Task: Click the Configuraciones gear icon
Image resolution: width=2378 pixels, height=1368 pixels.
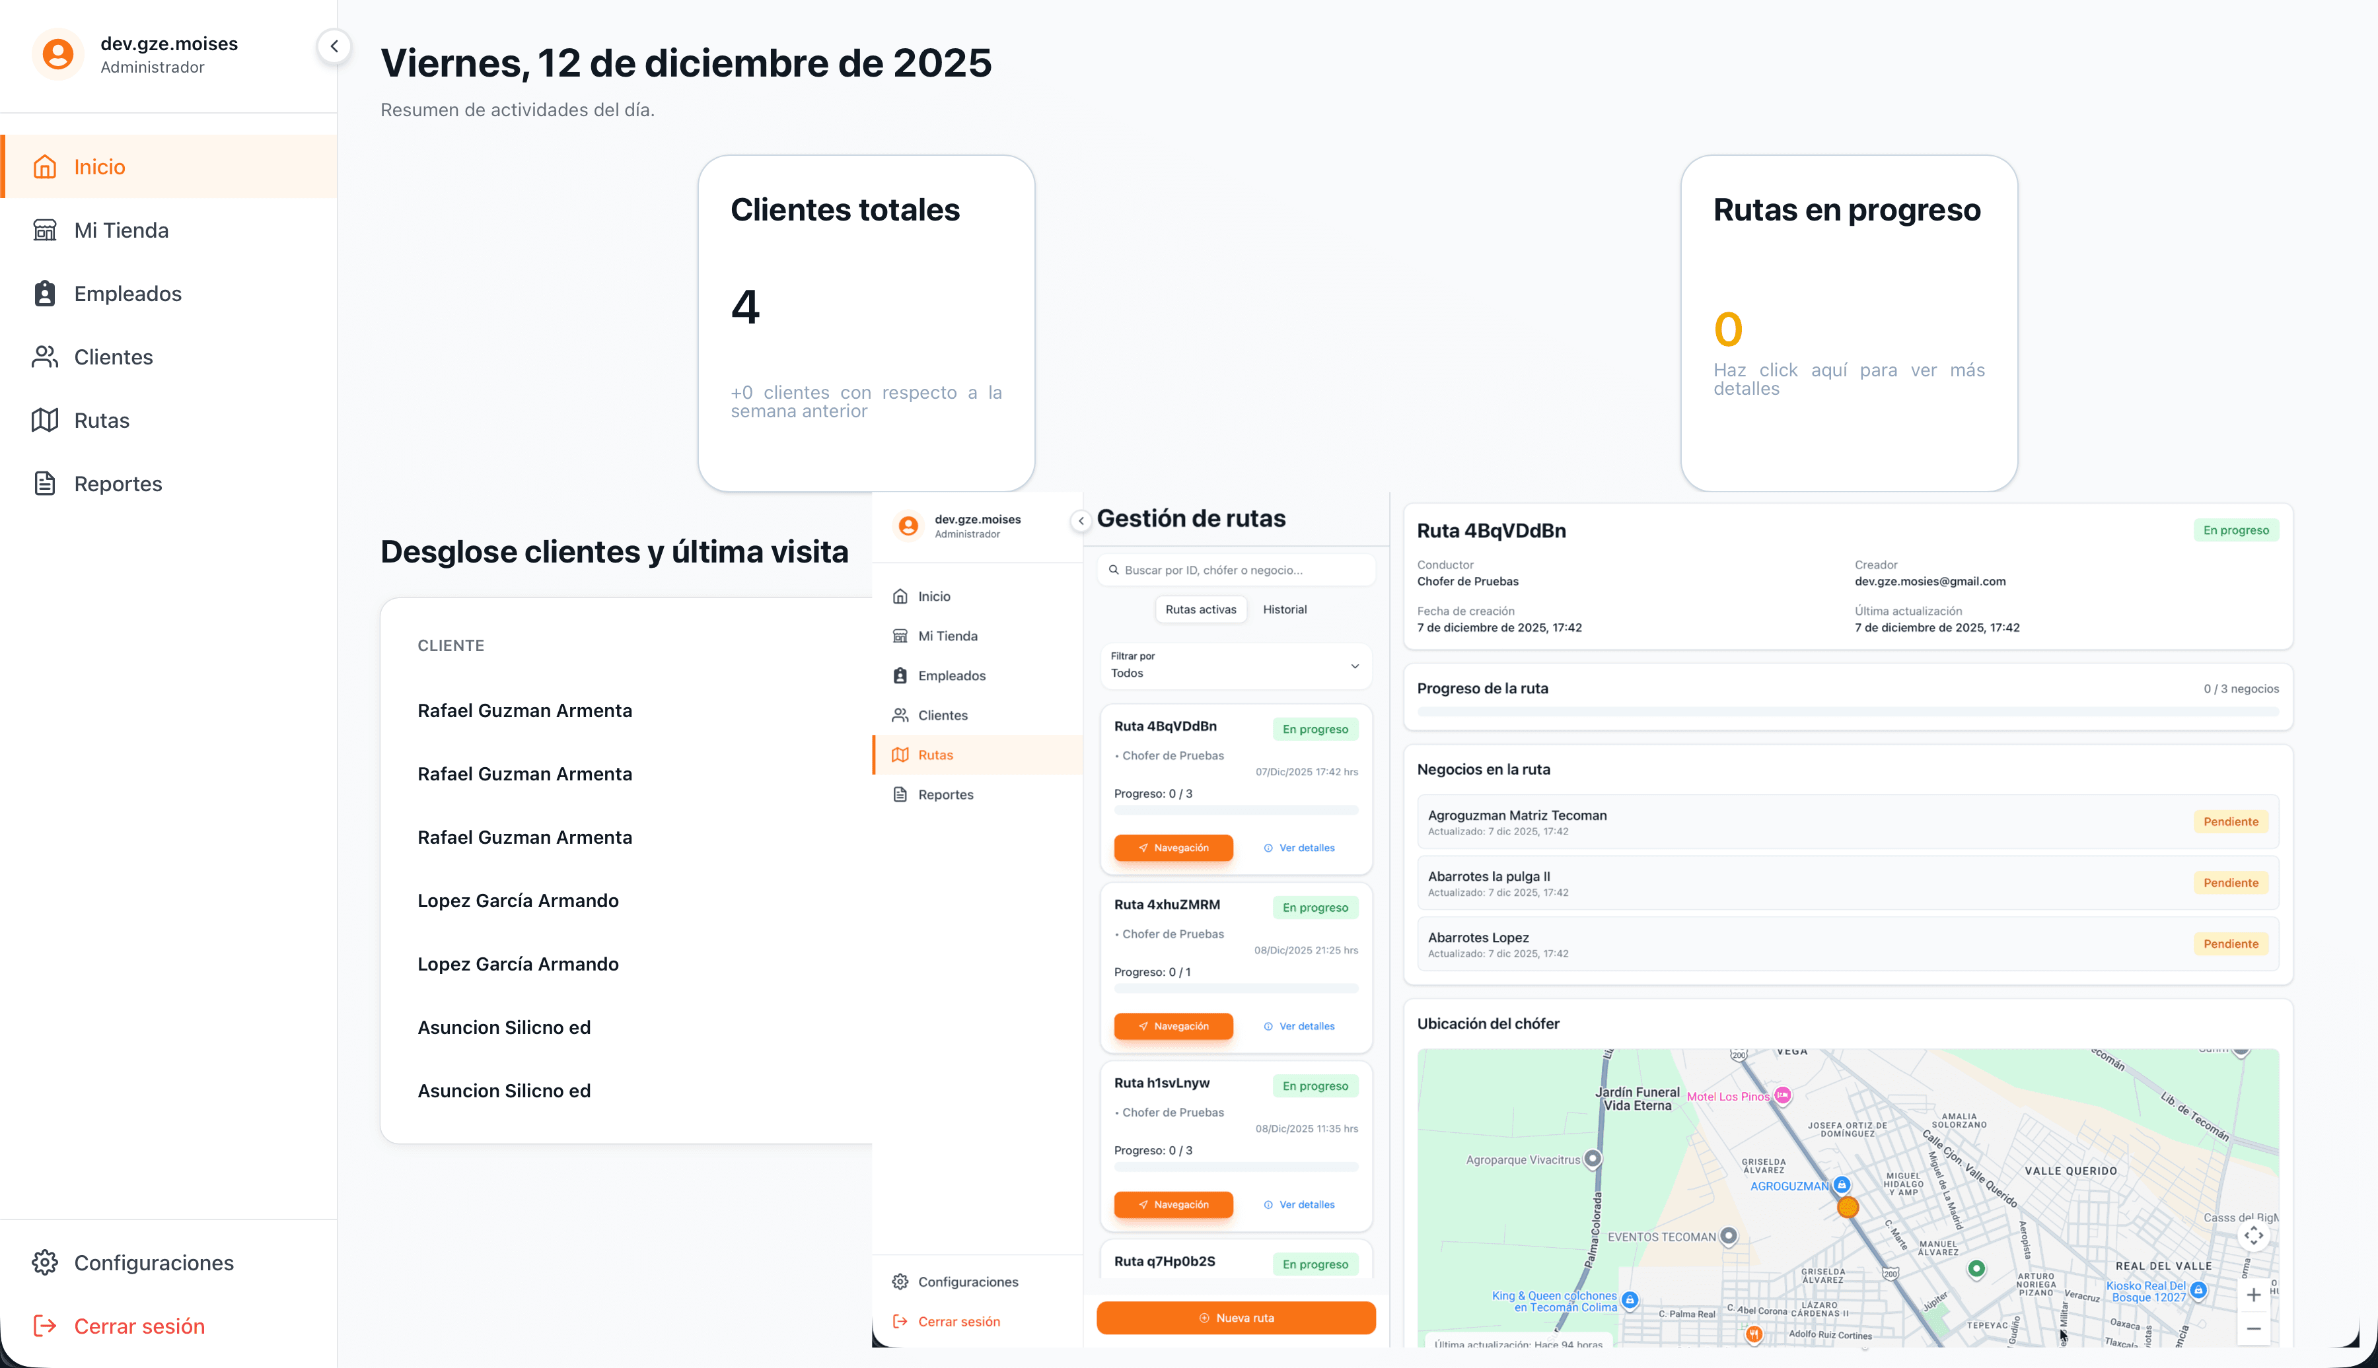Action: (45, 1262)
